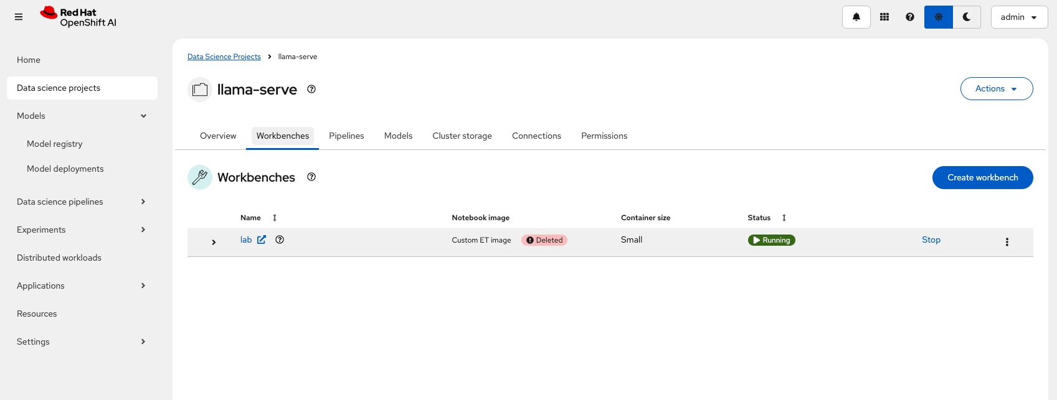This screenshot has width=1057, height=400.
Task: Go to Home in sidebar
Action: [x=82, y=60]
